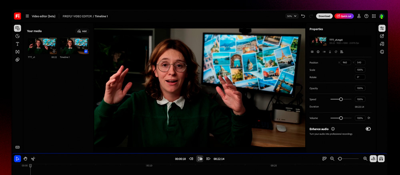The height and width of the screenshot is (175, 400).
Task: Adjust the Speed slider handle
Action: coord(341,99)
